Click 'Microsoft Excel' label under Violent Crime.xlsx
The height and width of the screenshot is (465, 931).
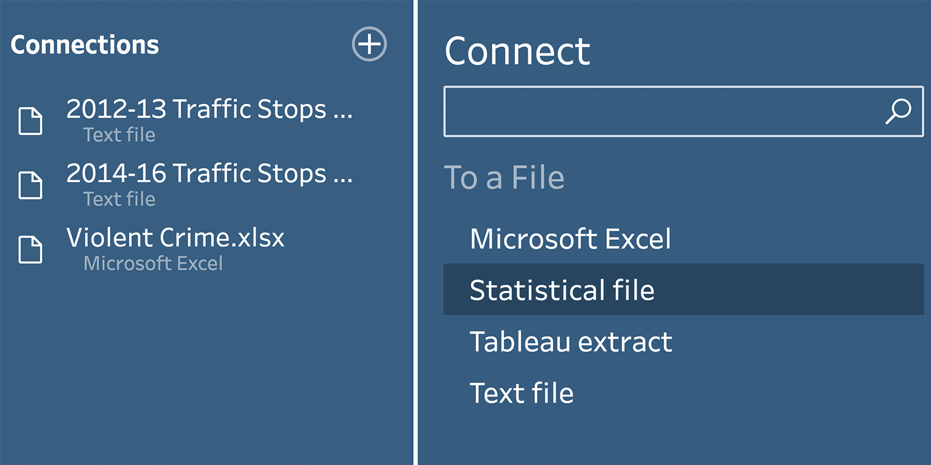point(153,263)
